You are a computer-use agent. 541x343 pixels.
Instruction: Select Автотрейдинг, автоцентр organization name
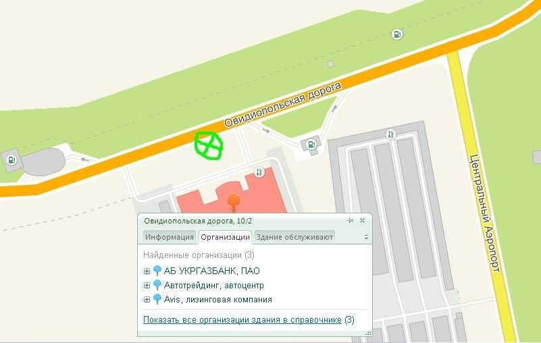click(214, 286)
